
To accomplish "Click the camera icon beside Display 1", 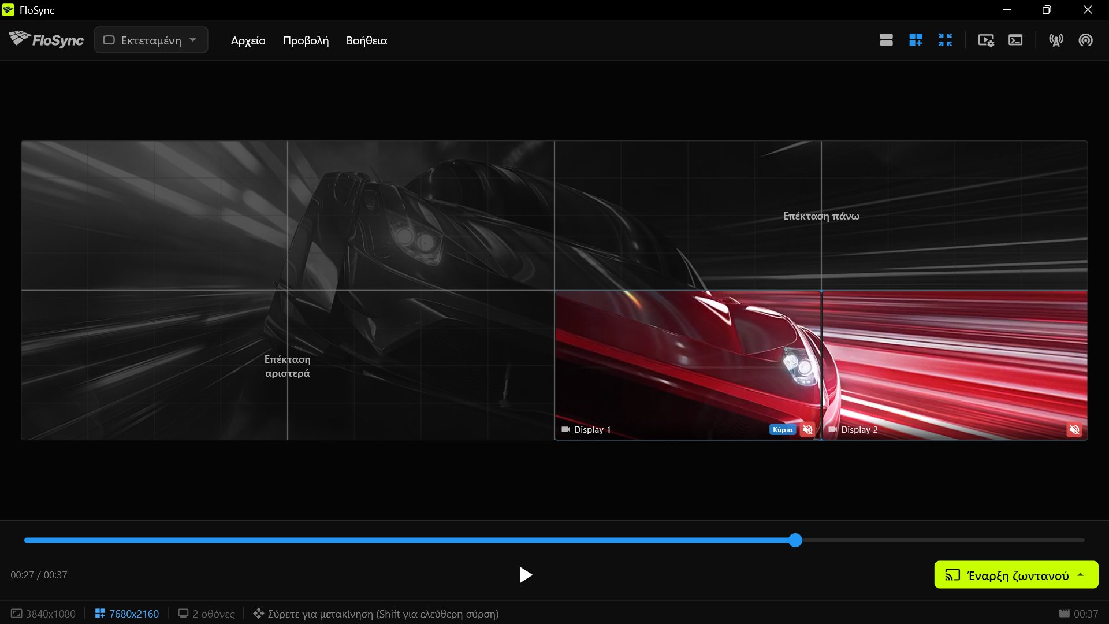I will [x=565, y=429].
